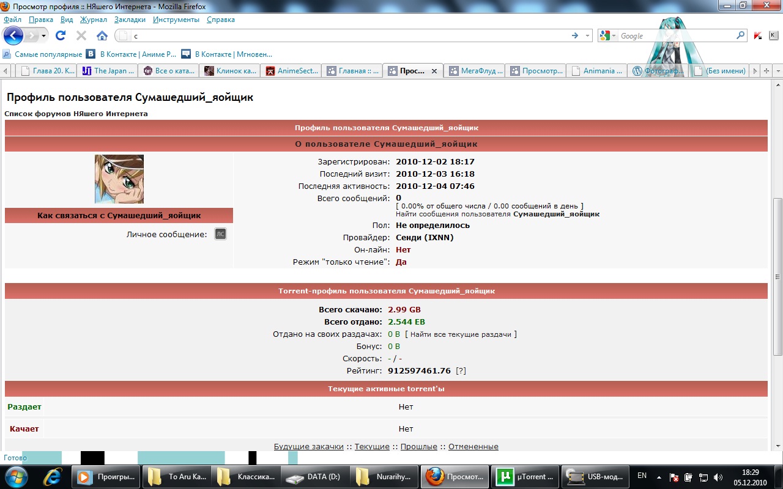Click the page vertical scrollbar thumb
The width and height of the screenshot is (783, 489).
[x=777, y=275]
